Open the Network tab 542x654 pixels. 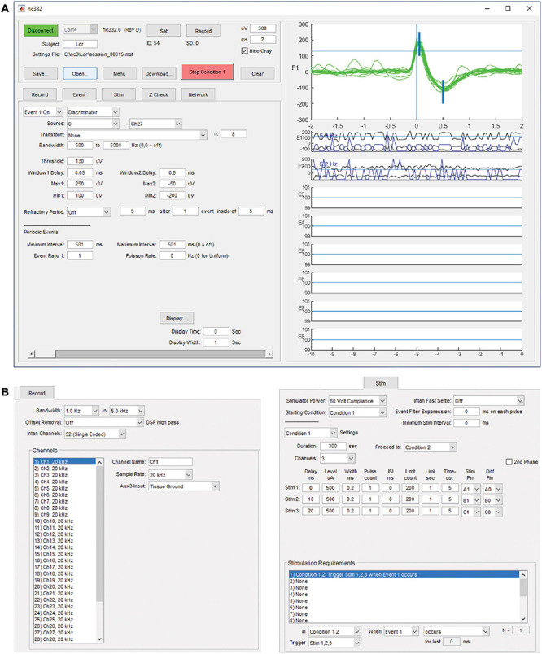[x=198, y=94]
